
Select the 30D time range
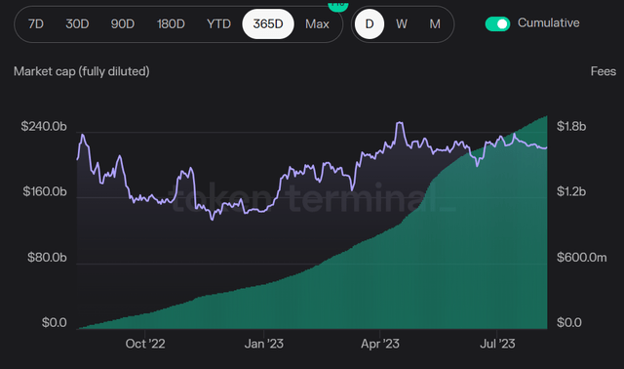77,23
